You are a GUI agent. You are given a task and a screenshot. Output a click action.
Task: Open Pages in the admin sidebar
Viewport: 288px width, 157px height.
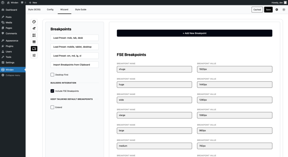tap(9, 28)
